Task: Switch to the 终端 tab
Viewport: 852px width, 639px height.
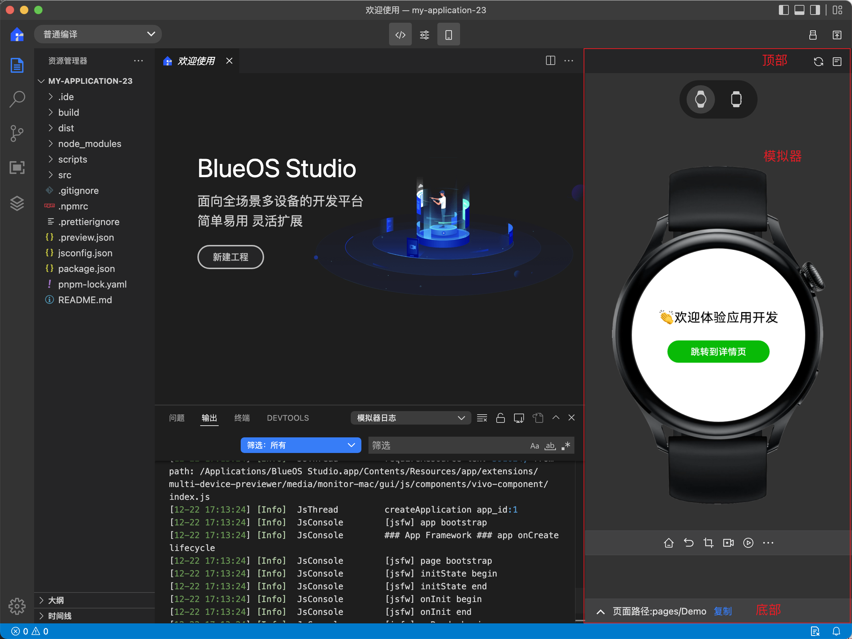Action: point(242,418)
